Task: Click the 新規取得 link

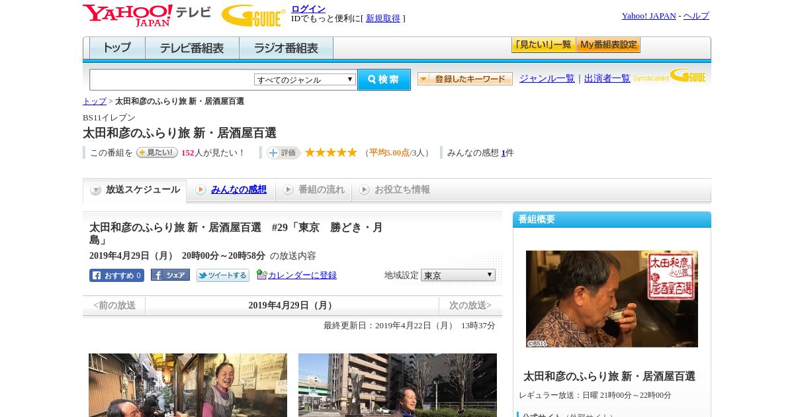Action: pyautogui.click(x=383, y=19)
